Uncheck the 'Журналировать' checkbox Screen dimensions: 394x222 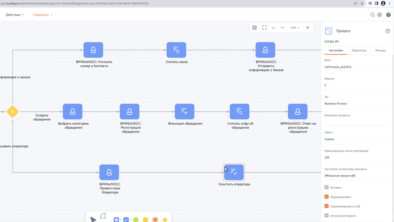point(326,197)
